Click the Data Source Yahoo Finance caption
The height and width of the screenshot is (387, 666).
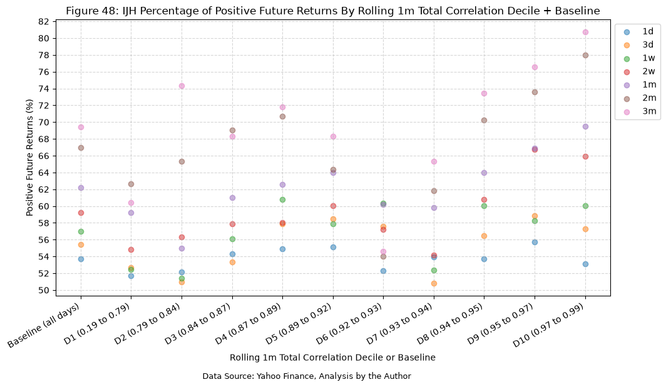[x=307, y=376]
